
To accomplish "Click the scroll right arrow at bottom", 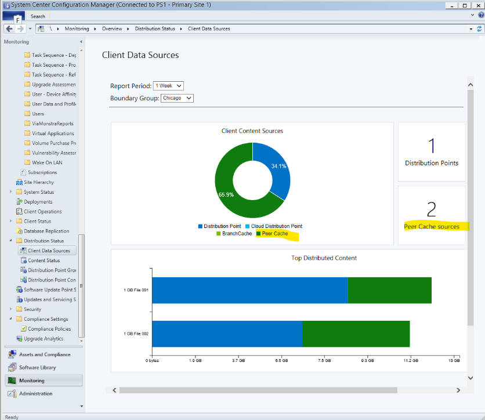I will (458, 390).
